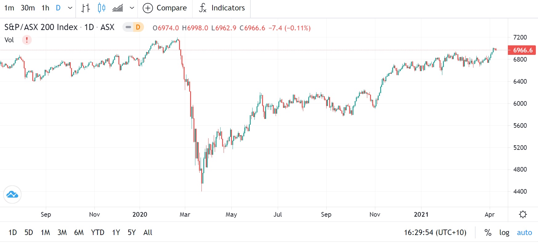Toggle percent scale mode

click(488, 233)
